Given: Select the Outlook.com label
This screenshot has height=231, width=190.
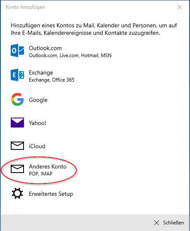Looking at the screenshot, I should point(45,48).
